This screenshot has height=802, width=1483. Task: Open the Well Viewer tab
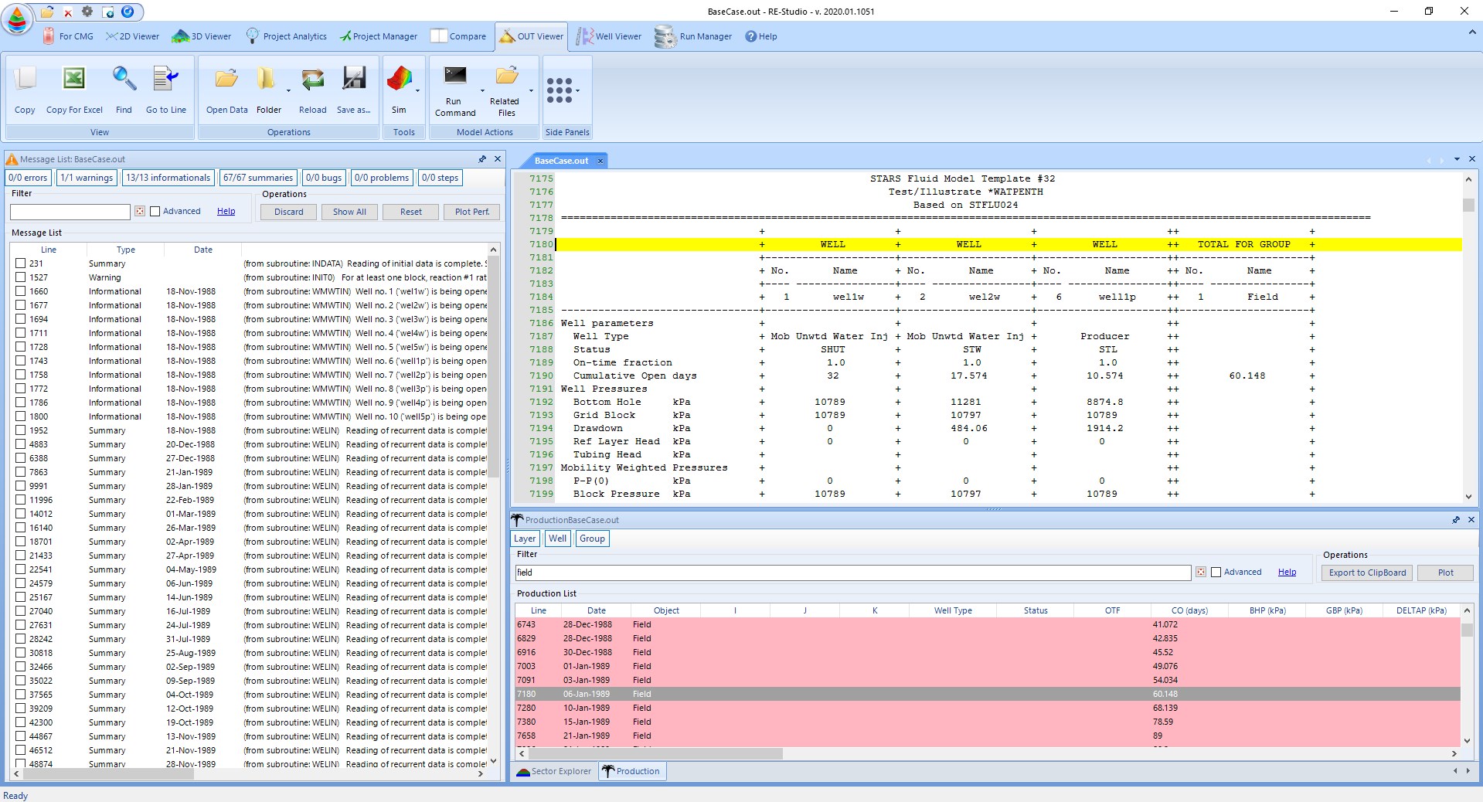pos(610,36)
